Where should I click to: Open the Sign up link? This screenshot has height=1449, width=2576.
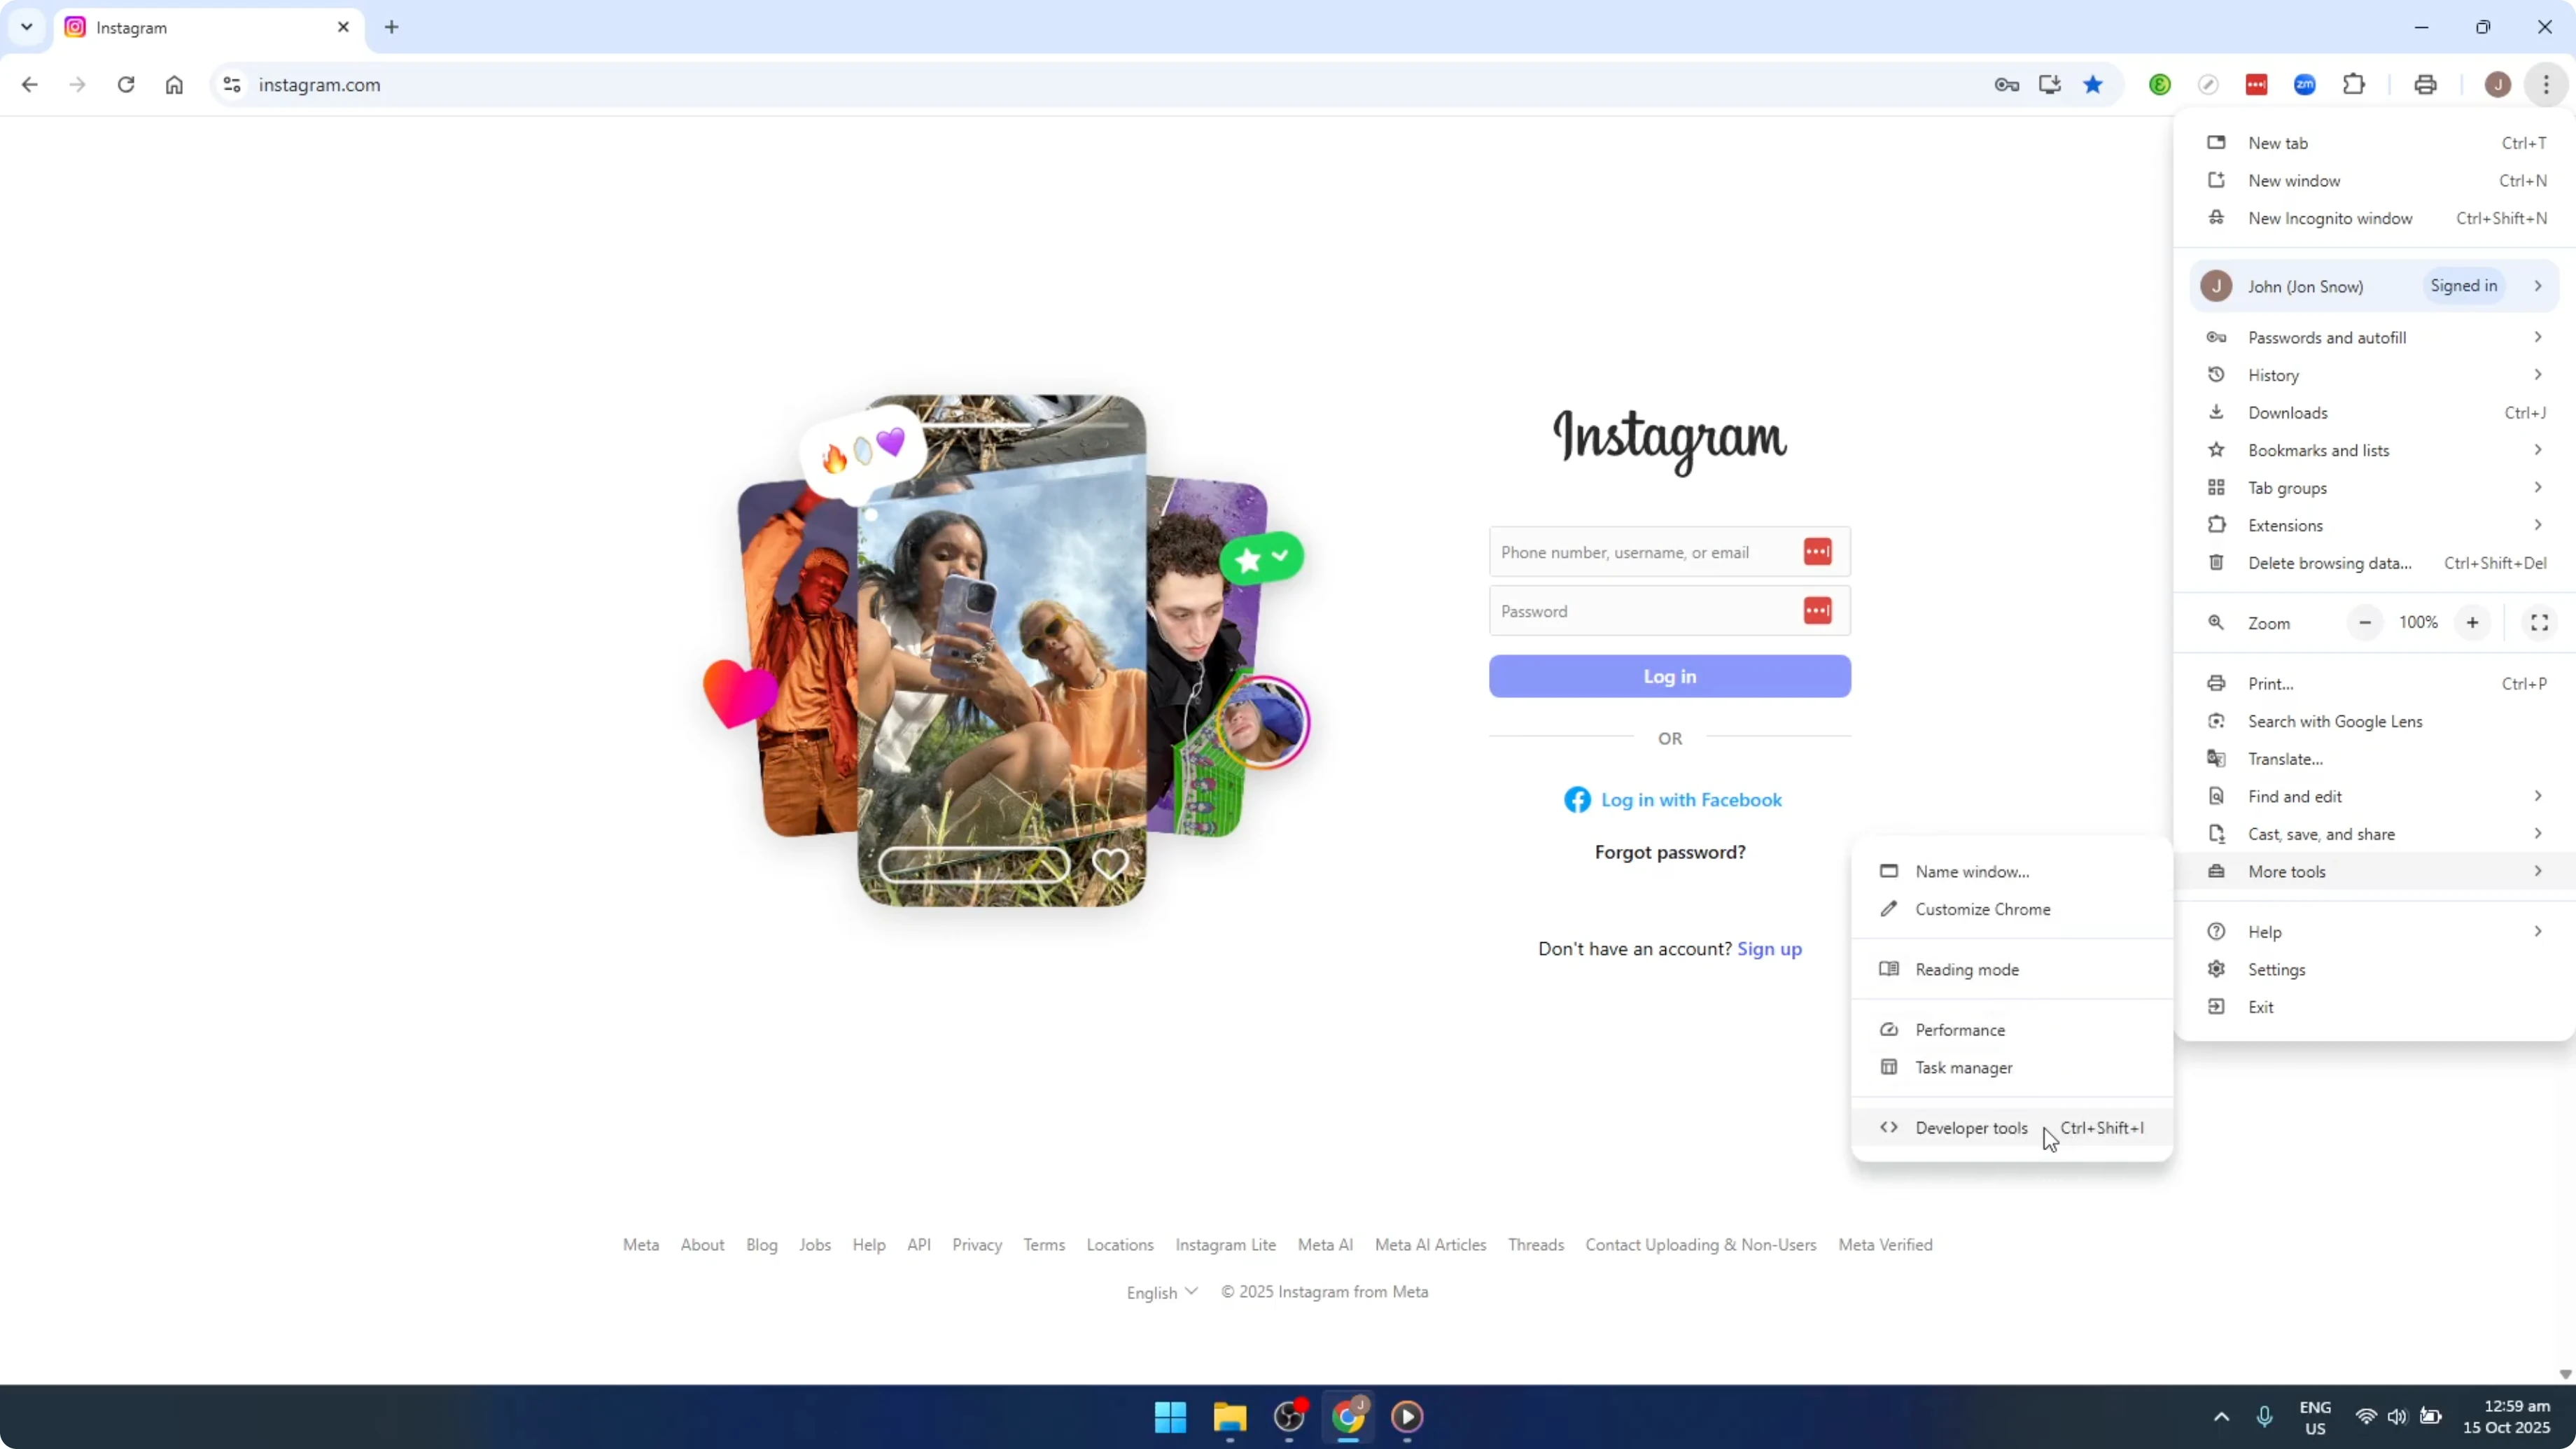click(x=1769, y=949)
